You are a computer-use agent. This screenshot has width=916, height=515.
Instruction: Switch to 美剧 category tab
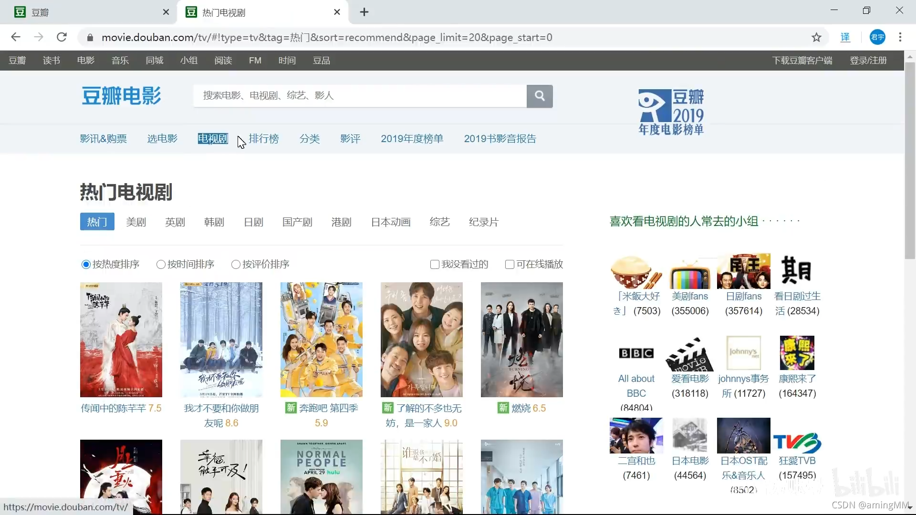coord(136,222)
